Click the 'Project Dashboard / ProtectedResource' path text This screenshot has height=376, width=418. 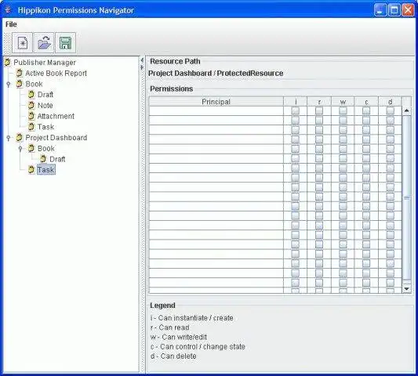click(x=216, y=73)
